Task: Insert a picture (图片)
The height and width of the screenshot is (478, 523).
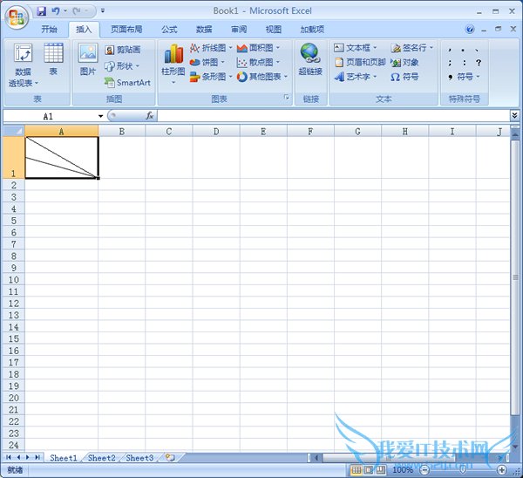Action: 88,59
